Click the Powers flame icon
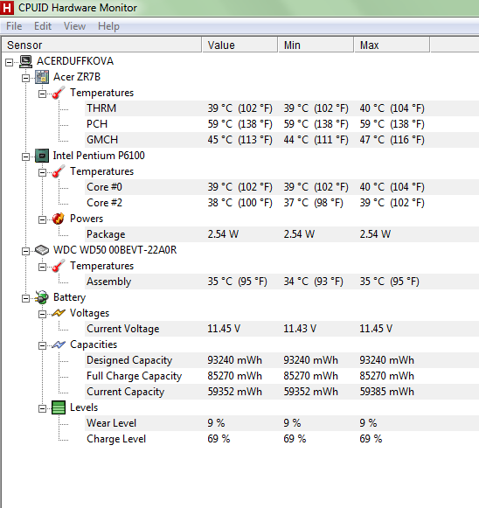 (59, 219)
